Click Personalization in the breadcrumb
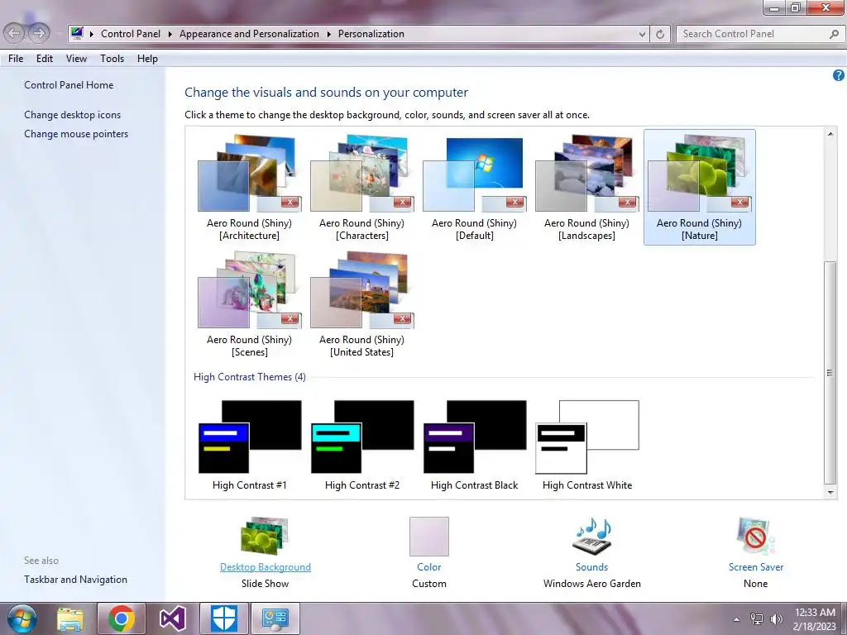Viewport: 847px width, 635px height. [371, 33]
